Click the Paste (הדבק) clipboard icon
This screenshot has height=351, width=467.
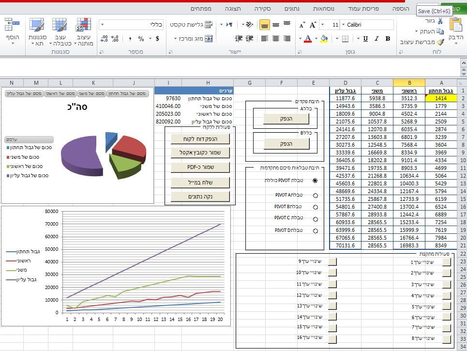point(456,25)
